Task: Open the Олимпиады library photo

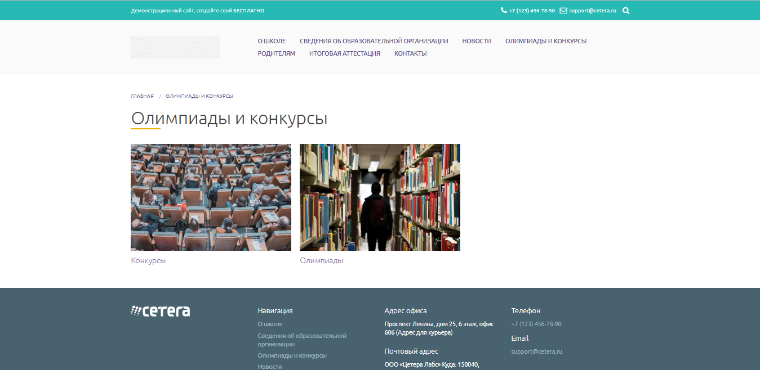Action: (x=380, y=197)
